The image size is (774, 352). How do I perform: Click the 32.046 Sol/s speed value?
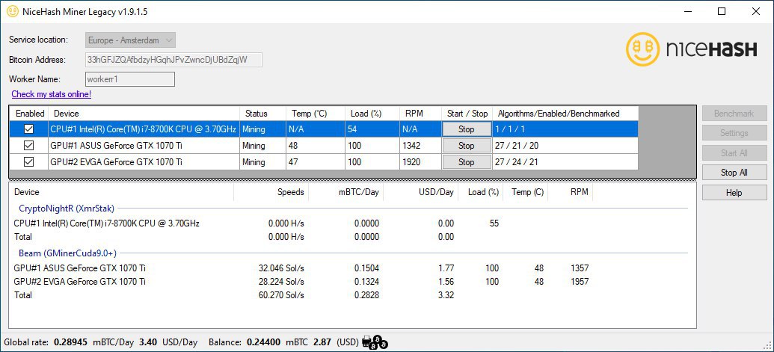[x=281, y=268]
